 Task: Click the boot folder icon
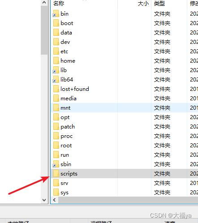click(56, 23)
